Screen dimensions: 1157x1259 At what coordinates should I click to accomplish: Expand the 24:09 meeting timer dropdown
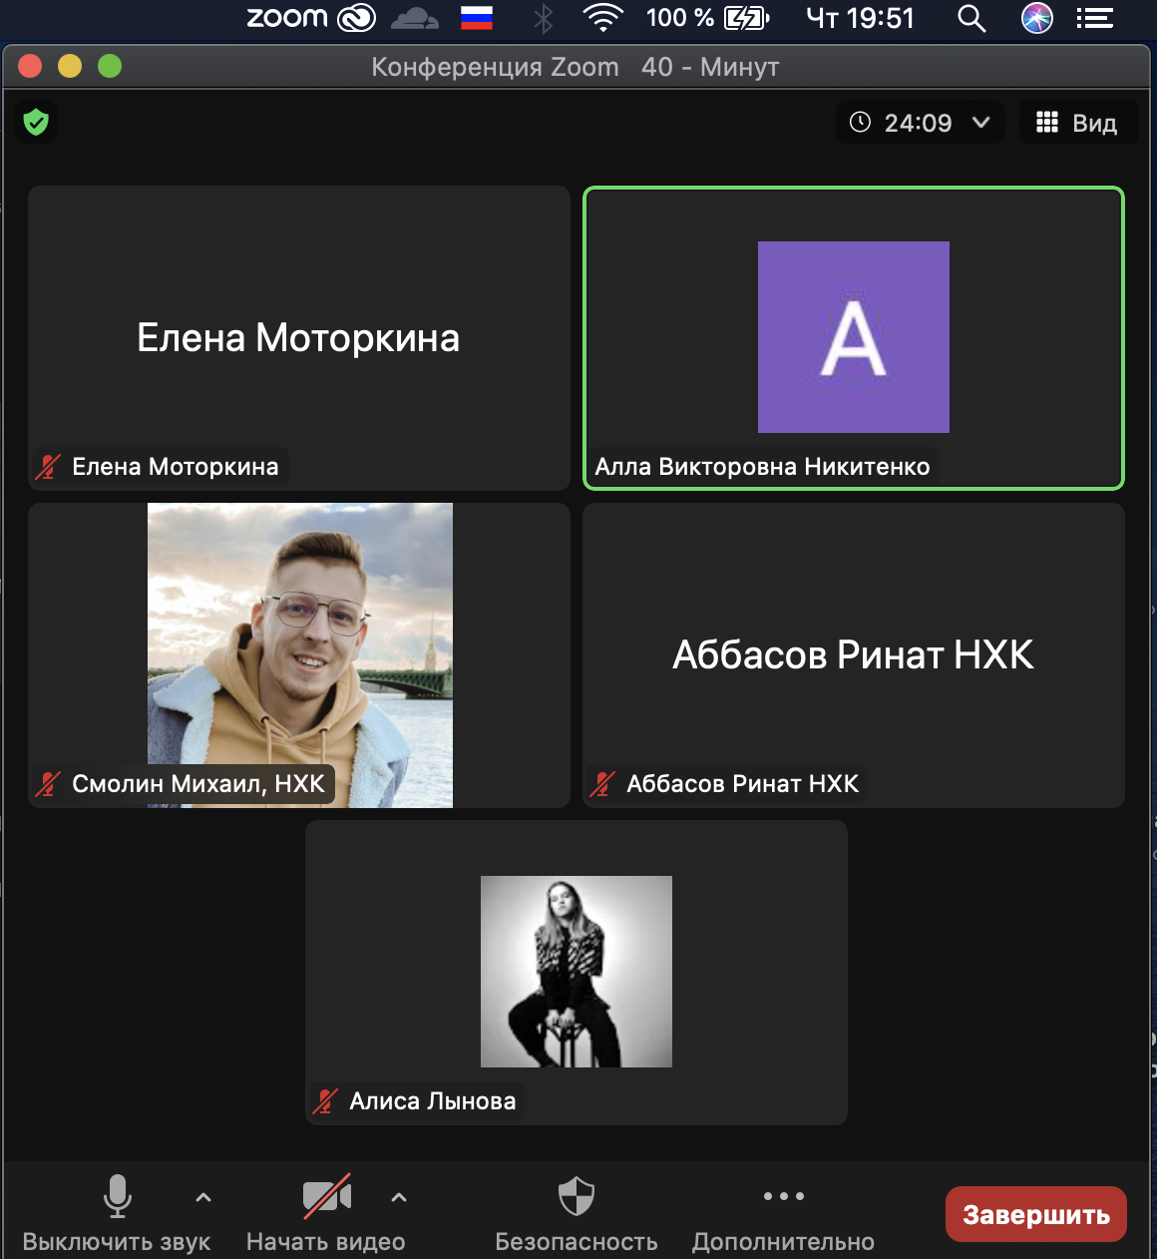pos(980,123)
